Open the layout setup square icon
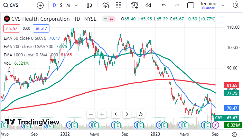243x139 pixels. pos(190,6)
